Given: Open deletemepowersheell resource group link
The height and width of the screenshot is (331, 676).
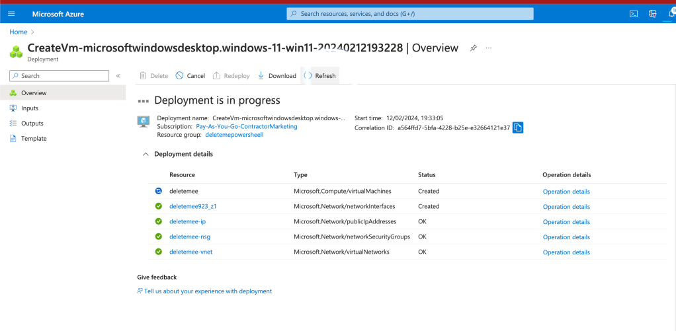Looking at the screenshot, I should click(235, 135).
